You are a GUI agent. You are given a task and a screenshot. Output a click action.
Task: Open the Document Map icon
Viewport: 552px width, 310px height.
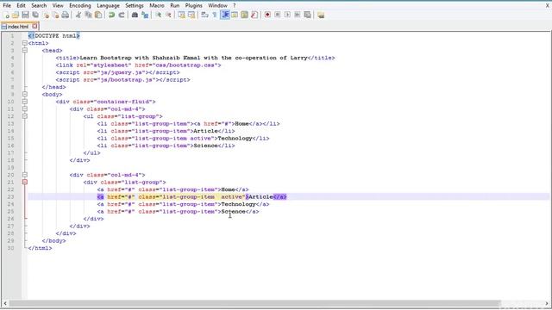244,15
